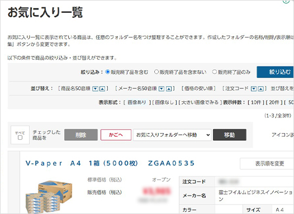This screenshot has height=214, width=294.
Task: Click メーカー名50音順 sort label
Action: 137,88
